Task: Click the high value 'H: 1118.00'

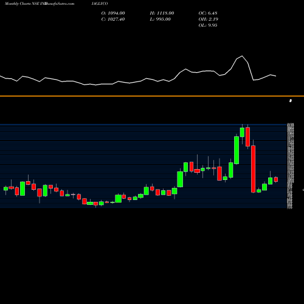Action: point(162,13)
